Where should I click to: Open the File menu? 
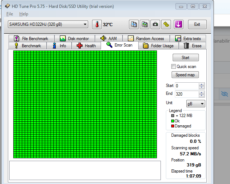[x=10, y=14]
